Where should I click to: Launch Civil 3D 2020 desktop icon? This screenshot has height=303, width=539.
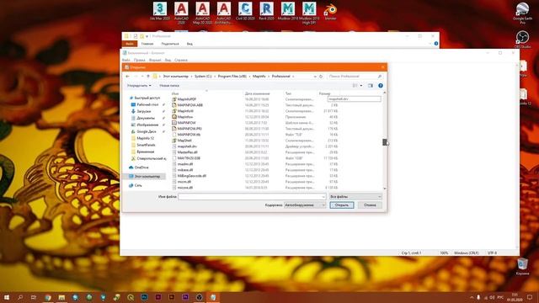coord(245,11)
